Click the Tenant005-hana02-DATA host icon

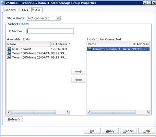tap(9, 57)
